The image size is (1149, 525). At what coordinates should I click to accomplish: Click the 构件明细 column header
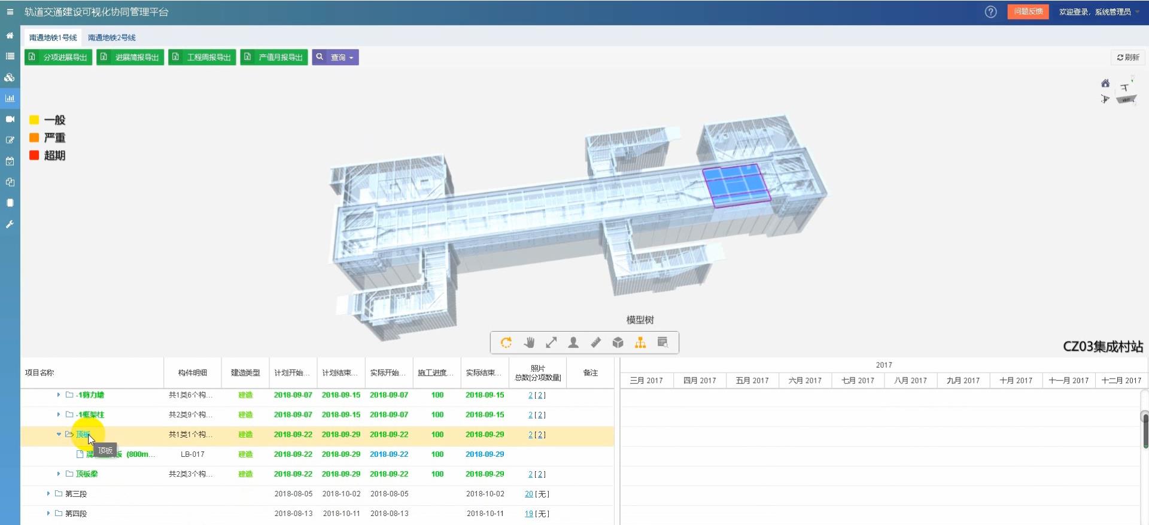[193, 373]
